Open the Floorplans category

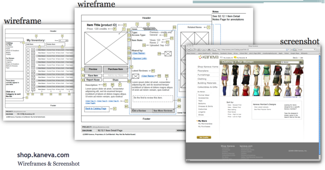click(x=203, y=71)
